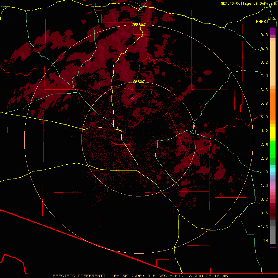Viewport: 278px width, 278px height.
Task: Click the "SPECIFIC DIFFERENTIAL PHASE" product title
Action: (90, 276)
